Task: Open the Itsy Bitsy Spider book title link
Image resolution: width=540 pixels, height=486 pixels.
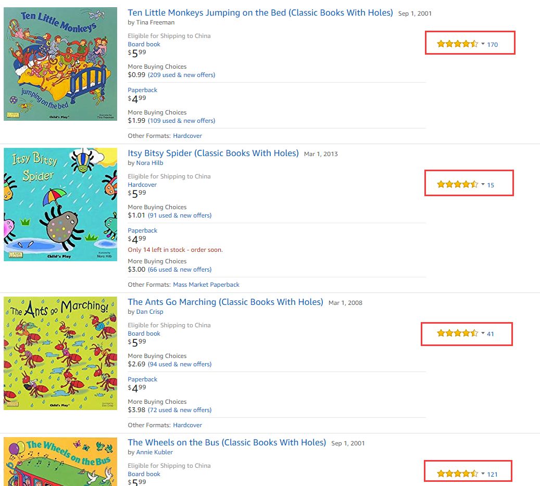Action: (213, 153)
